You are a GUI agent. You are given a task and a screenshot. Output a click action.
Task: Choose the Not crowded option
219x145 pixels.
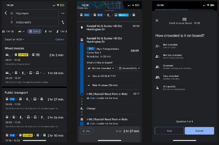(x=184, y=46)
